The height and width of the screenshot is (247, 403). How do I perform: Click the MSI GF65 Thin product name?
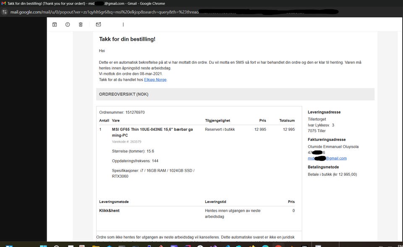pyautogui.click(x=152, y=132)
